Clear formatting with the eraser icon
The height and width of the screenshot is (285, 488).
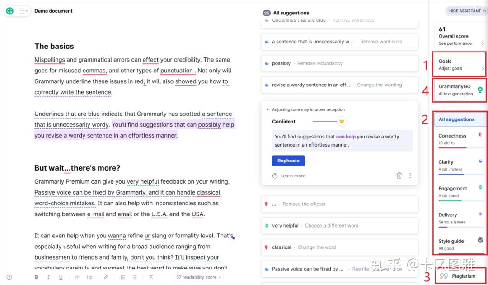click(151, 277)
